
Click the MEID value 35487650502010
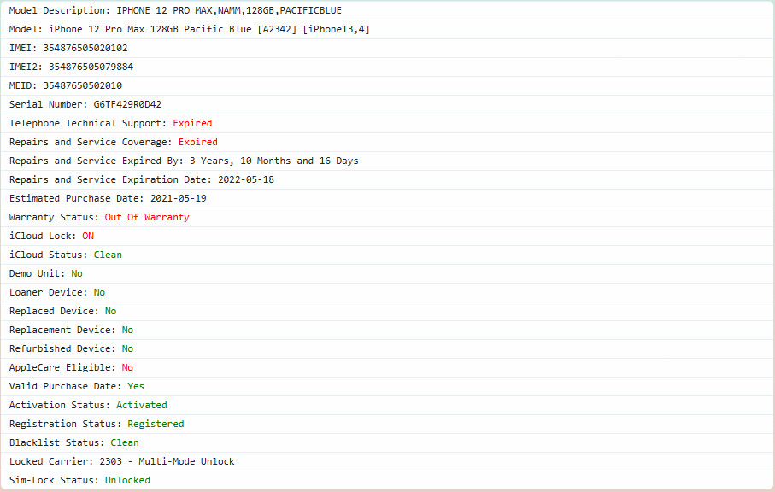point(83,85)
